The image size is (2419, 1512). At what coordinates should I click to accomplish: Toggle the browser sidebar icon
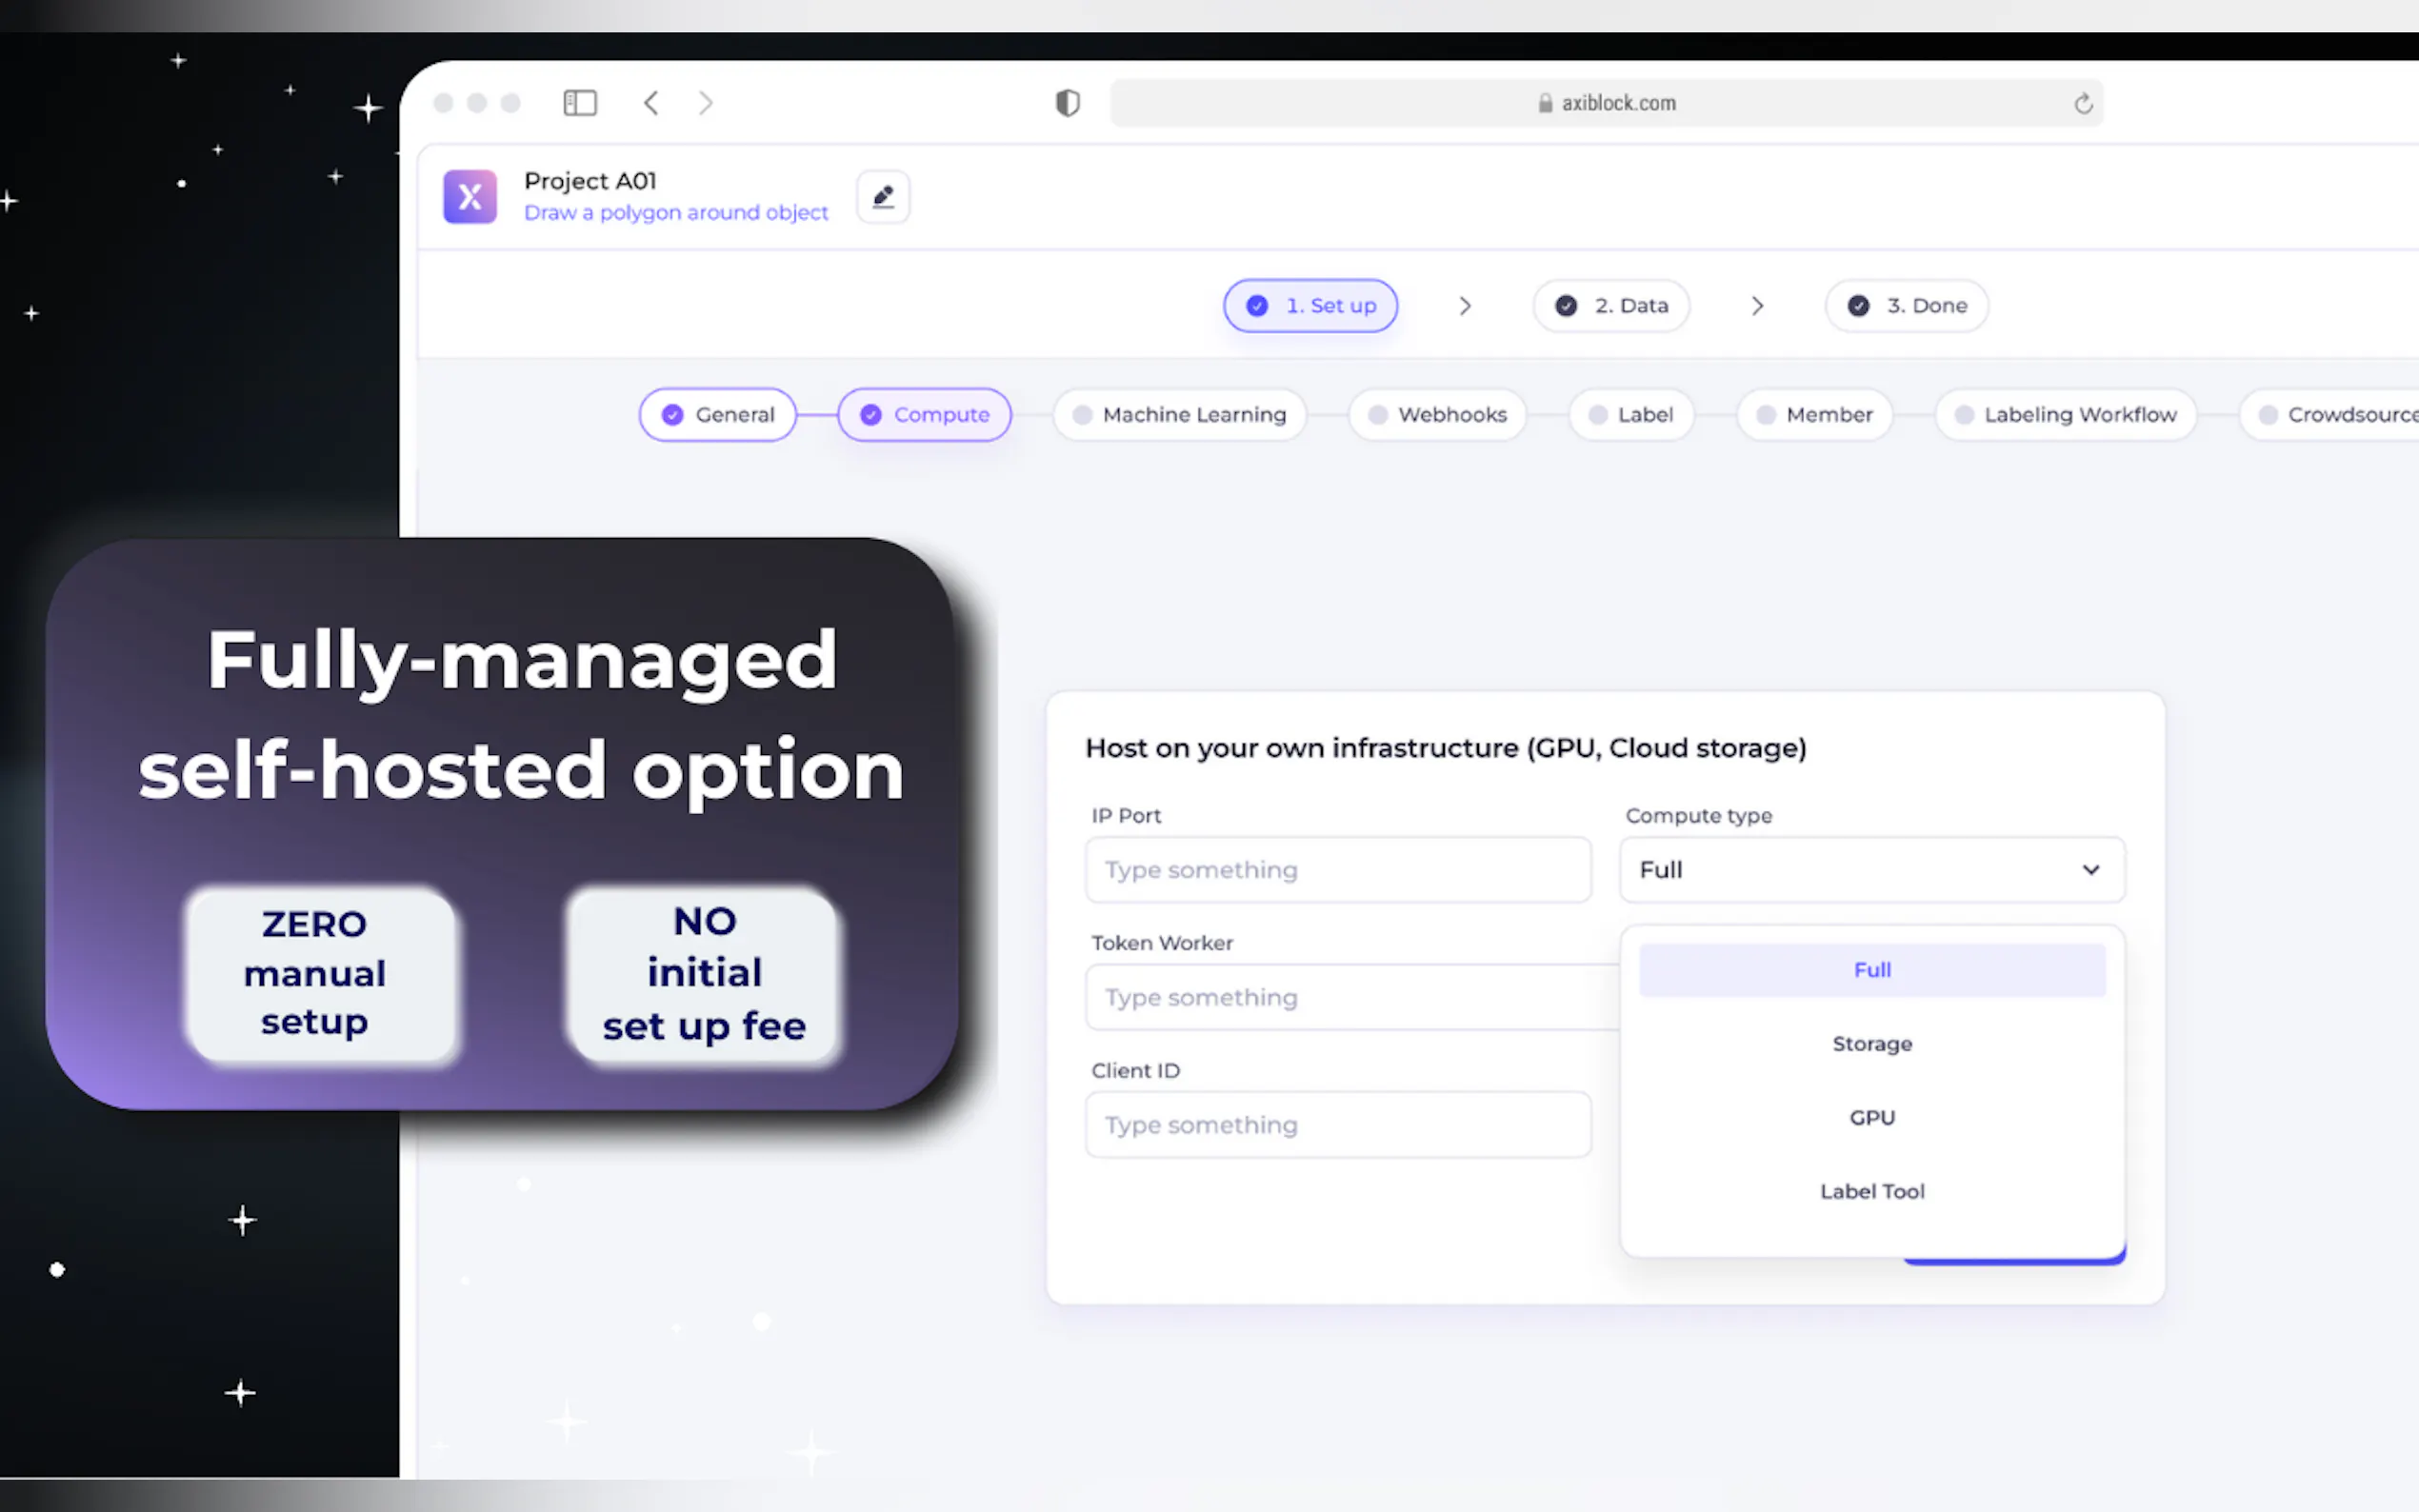pyautogui.click(x=580, y=103)
